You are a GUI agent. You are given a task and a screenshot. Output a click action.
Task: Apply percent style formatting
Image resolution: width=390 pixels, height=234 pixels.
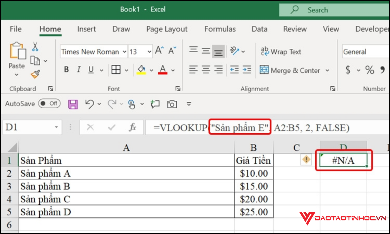coord(369,70)
